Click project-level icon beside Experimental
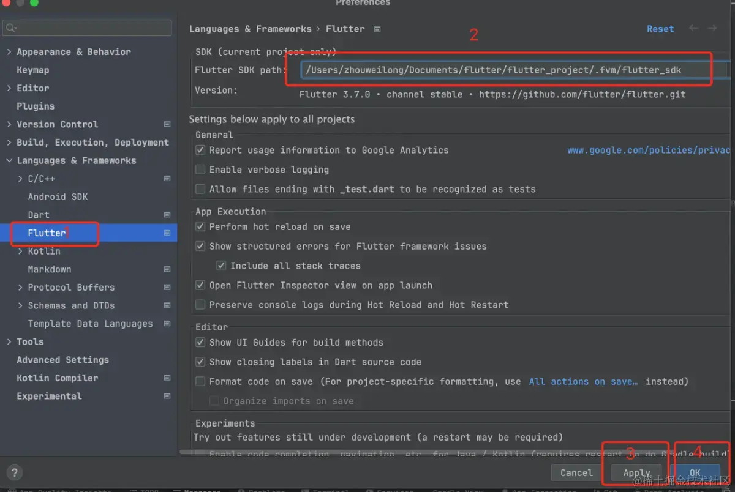 click(x=167, y=396)
